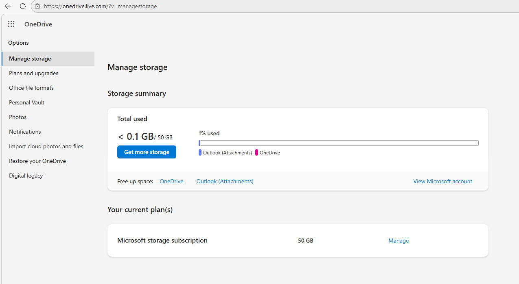Open the app launcher grid icon
This screenshot has width=519, height=284.
11,24
